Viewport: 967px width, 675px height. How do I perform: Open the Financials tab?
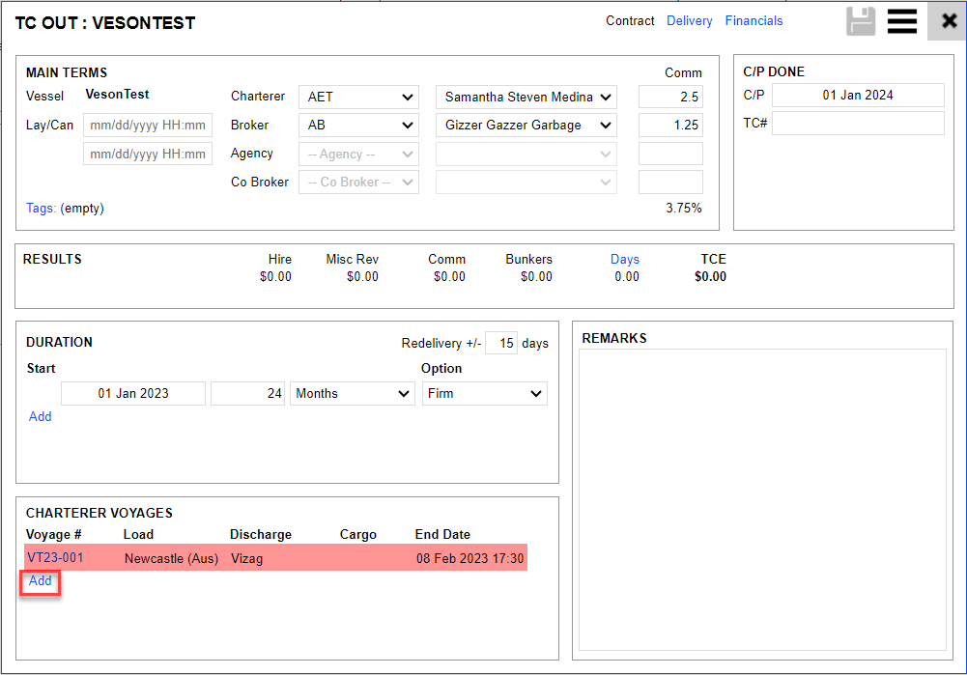click(x=754, y=21)
